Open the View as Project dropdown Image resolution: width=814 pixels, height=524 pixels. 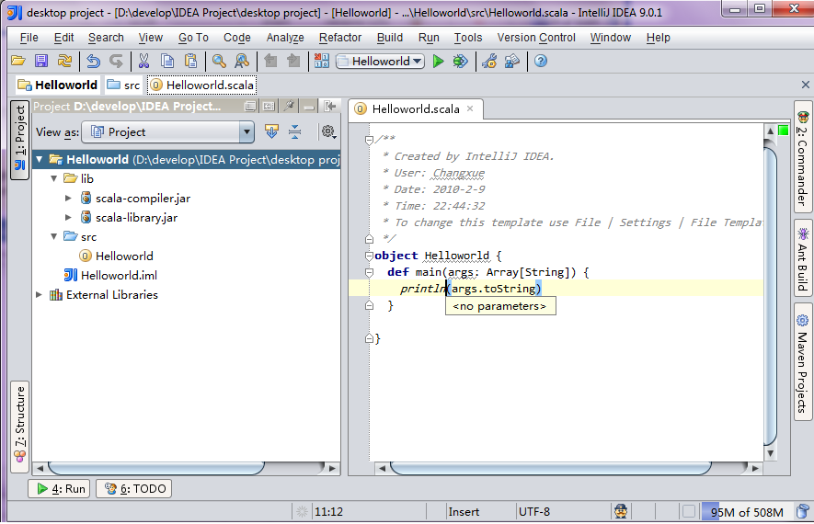pos(168,131)
